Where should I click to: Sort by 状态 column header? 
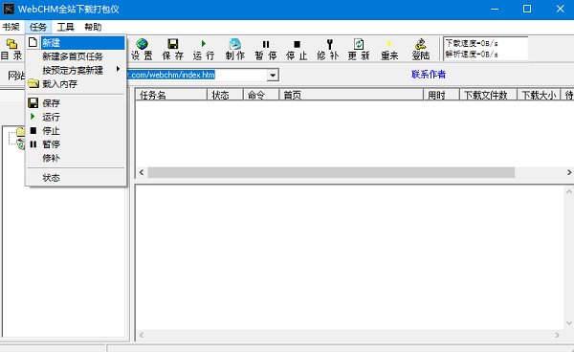pos(225,95)
